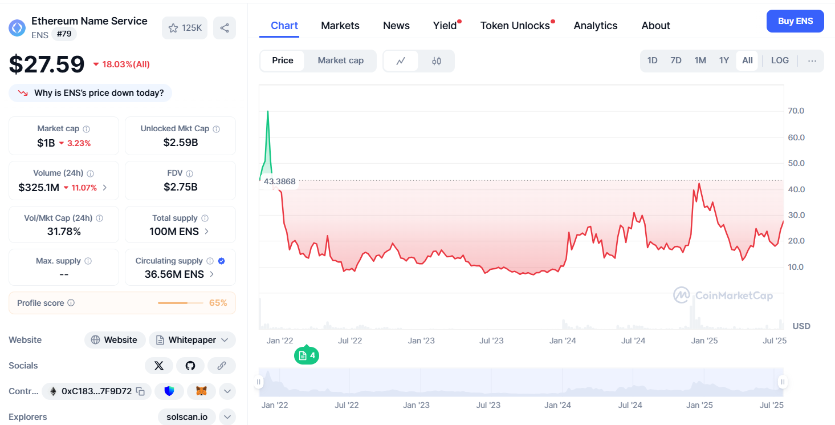835x425 pixels.
Task: Open "Why is ENS's price down today?"
Action: point(90,93)
